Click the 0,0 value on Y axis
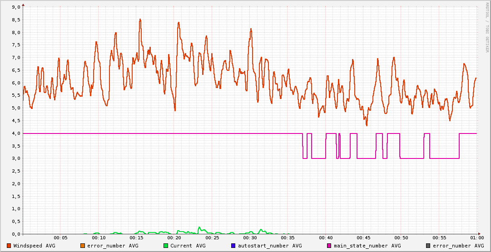Image resolution: width=491 pixels, height=252 pixels. (x=15, y=234)
